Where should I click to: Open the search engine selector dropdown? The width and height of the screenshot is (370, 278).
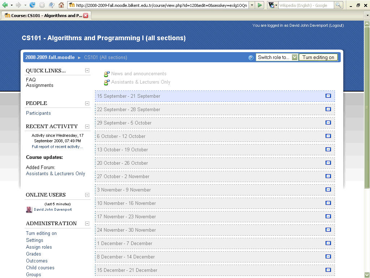click(272, 5)
